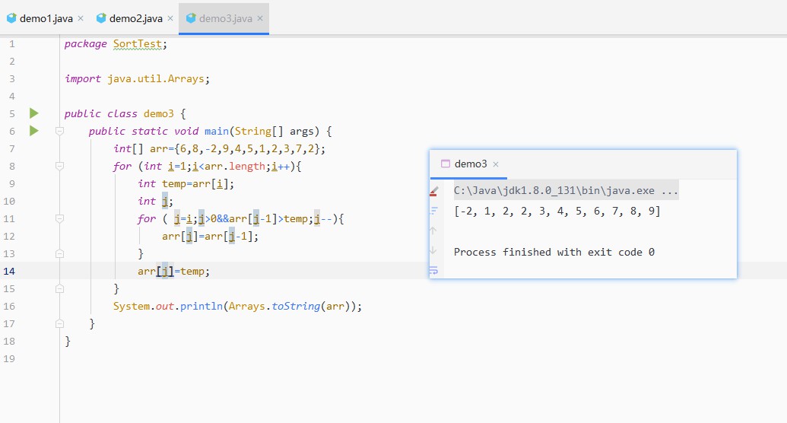Click the scroll to end icon in the console
This screenshot has width=787, height=423.
click(x=433, y=211)
